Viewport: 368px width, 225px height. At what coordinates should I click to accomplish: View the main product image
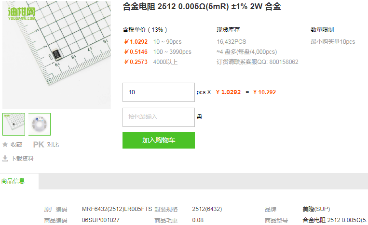(56, 54)
